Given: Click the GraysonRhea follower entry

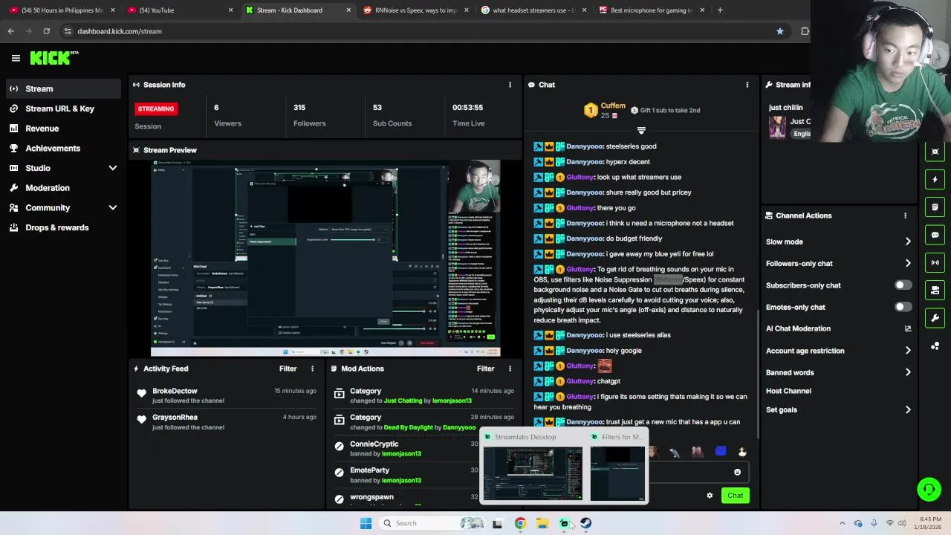Looking at the screenshot, I should pyautogui.click(x=227, y=422).
